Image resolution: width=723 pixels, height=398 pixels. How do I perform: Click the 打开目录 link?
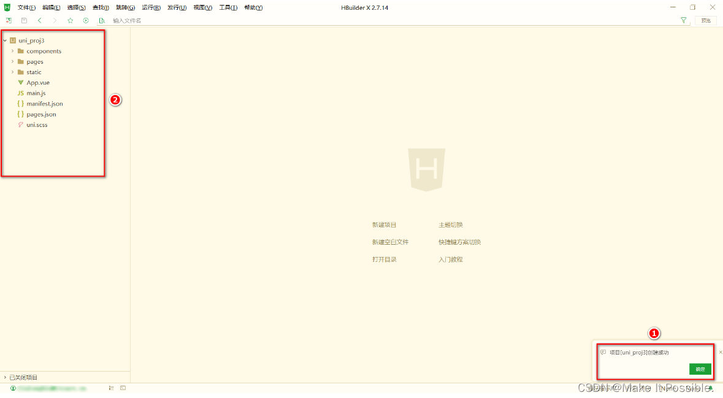coord(384,259)
